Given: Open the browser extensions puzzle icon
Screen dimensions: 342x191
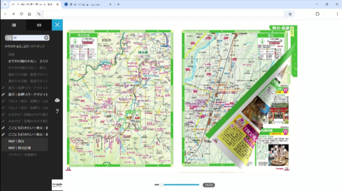Looking at the screenshot, I should [x=317, y=14].
